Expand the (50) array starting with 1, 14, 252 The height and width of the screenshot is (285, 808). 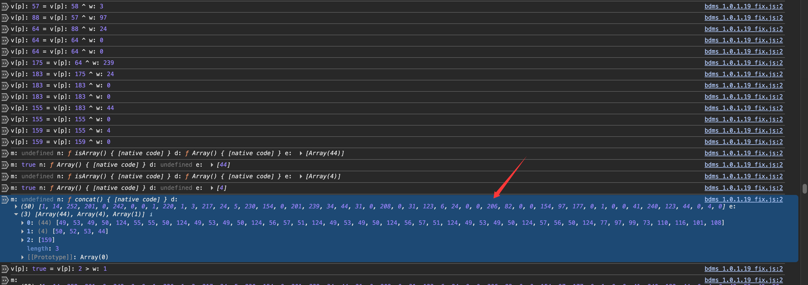tap(16, 206)
